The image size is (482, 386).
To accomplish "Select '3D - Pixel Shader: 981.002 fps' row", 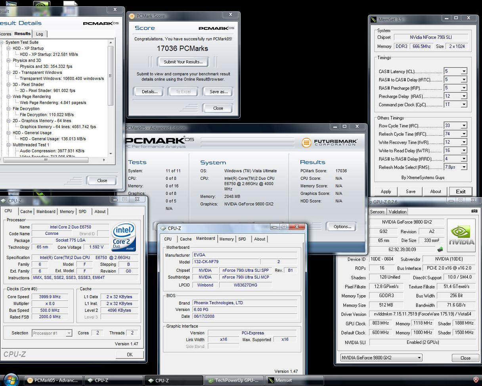I will (x=48, y=91).
